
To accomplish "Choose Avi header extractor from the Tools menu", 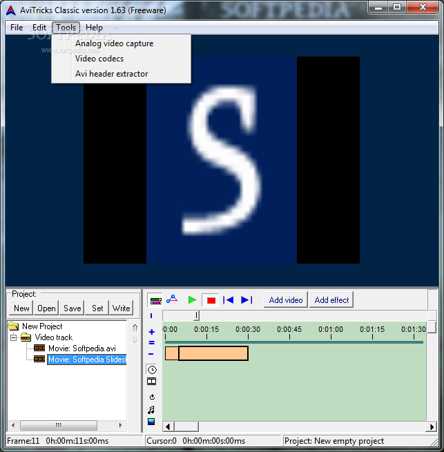I will coord(121,74).
